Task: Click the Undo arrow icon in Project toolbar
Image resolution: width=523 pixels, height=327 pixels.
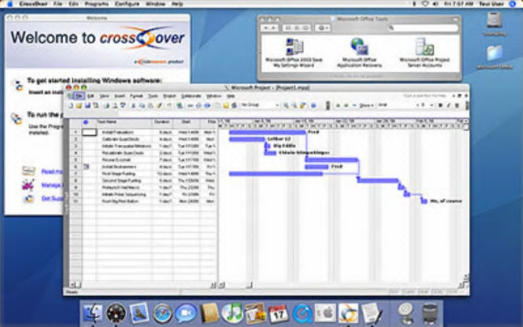Action: tap(169, 106)
